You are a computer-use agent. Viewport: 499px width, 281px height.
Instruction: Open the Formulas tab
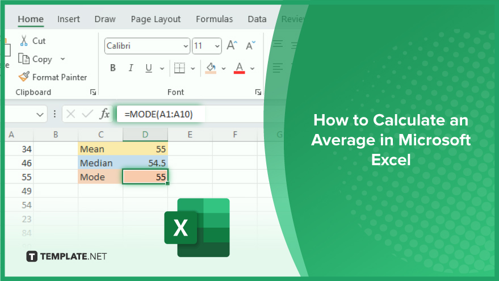[214, 19]
